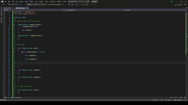Open the Game project scope dropdown
The image size is (188, 105).
[33, 10]
